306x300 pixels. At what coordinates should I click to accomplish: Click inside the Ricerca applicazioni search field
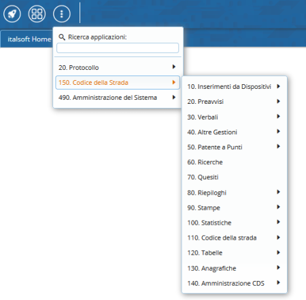point(118,48)
